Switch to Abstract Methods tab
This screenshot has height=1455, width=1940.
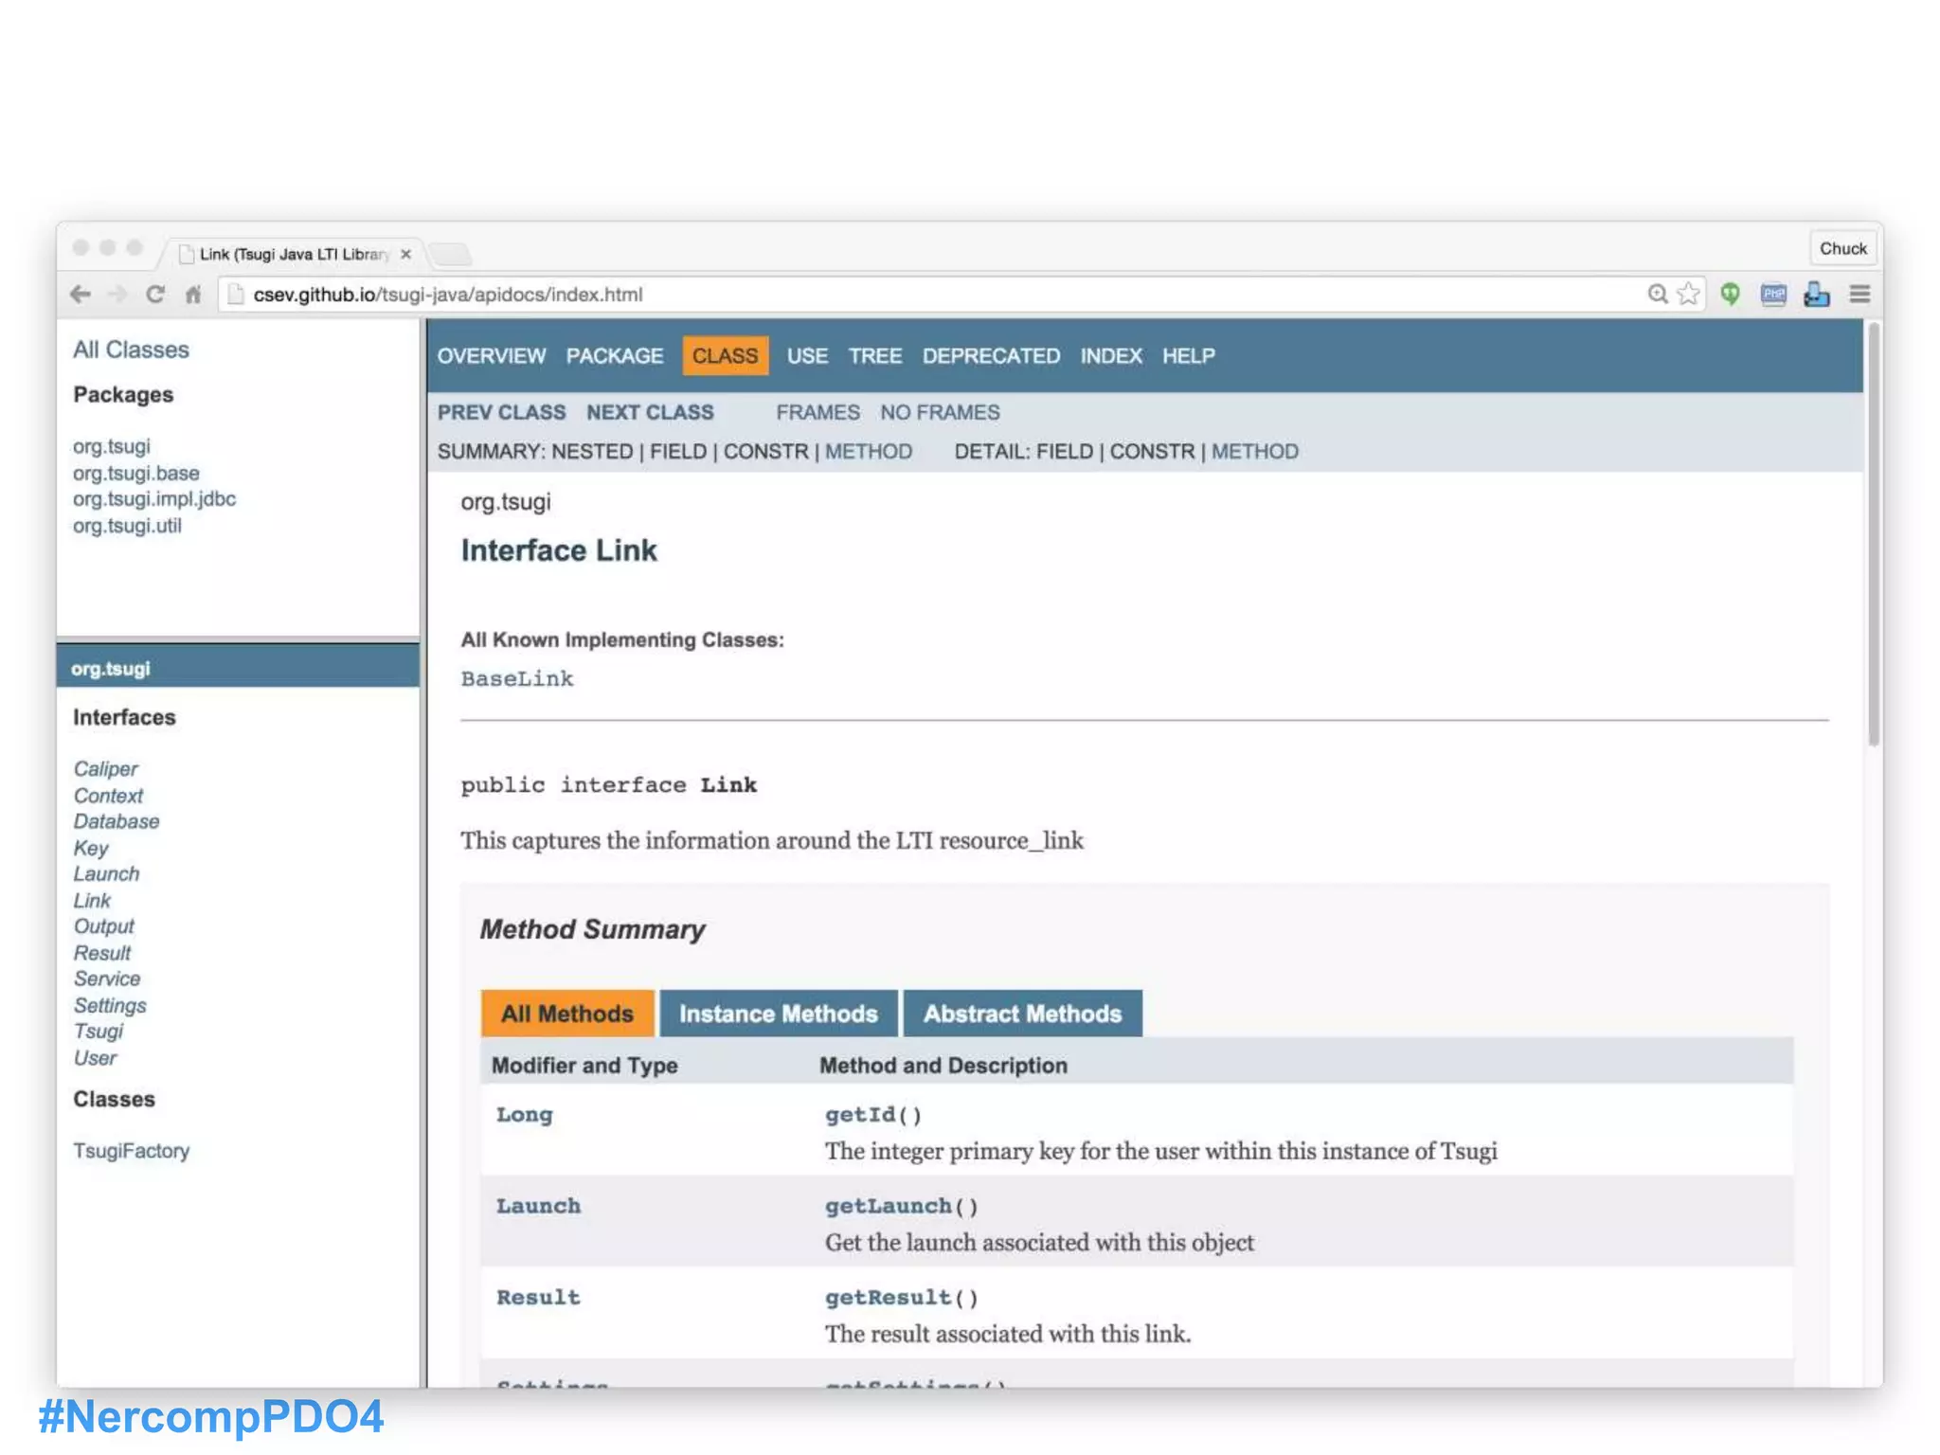1022,1014
